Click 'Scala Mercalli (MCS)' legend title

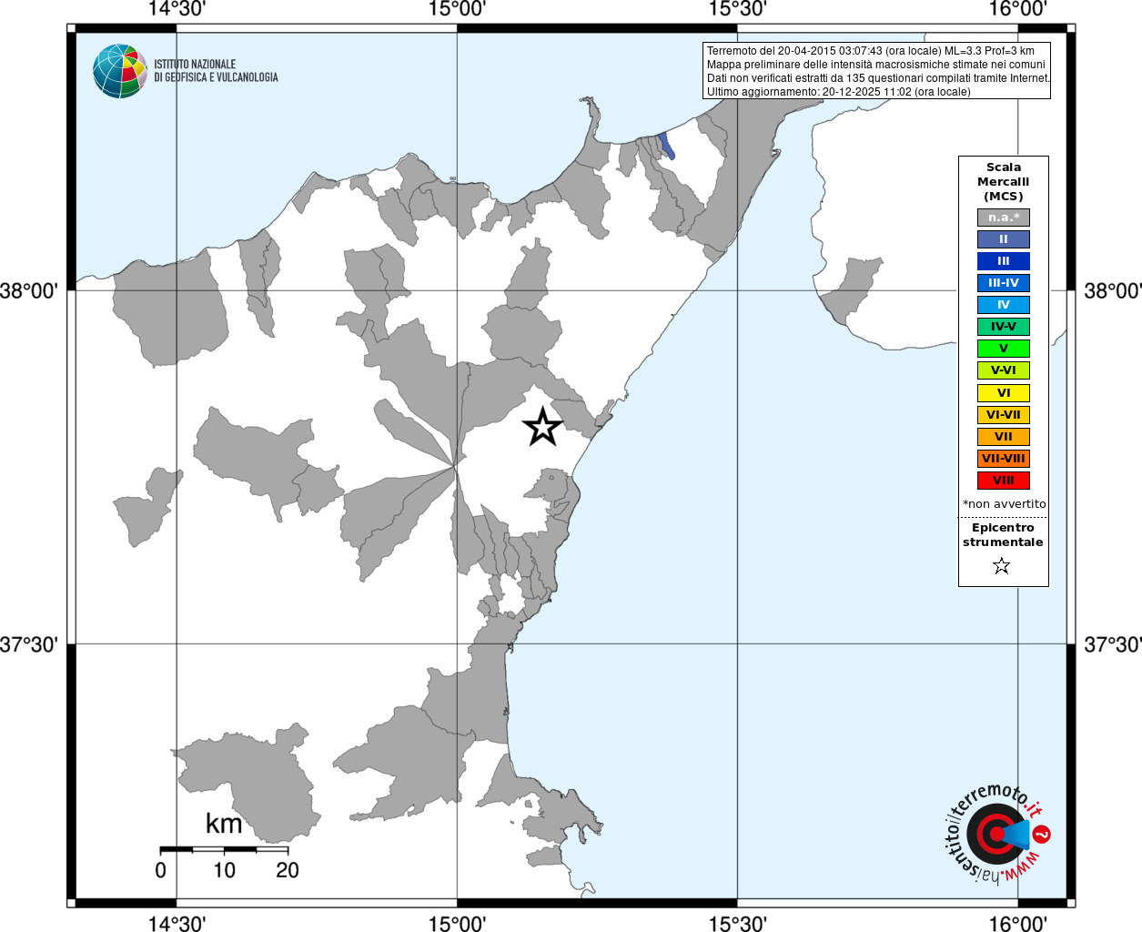(1004, 182)
